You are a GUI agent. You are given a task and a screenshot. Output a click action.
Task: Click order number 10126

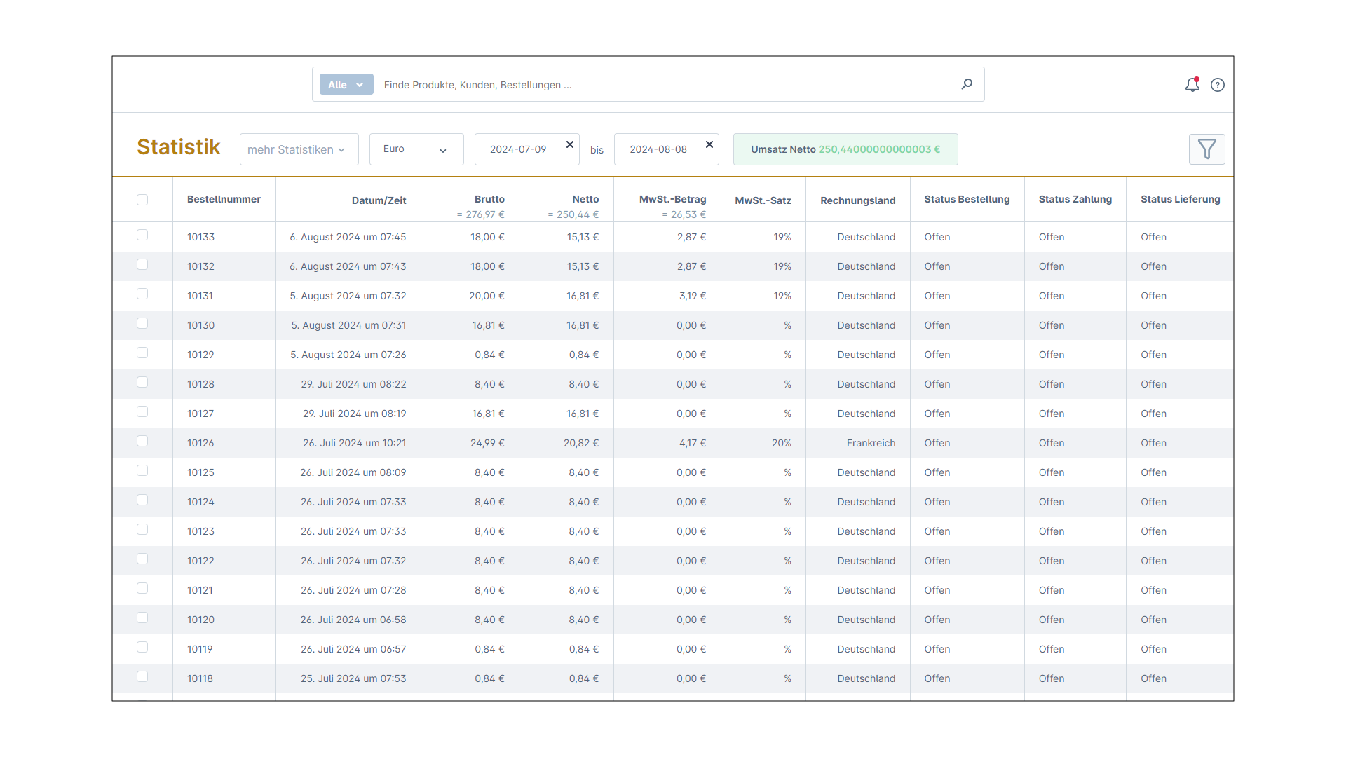[200, 443]
